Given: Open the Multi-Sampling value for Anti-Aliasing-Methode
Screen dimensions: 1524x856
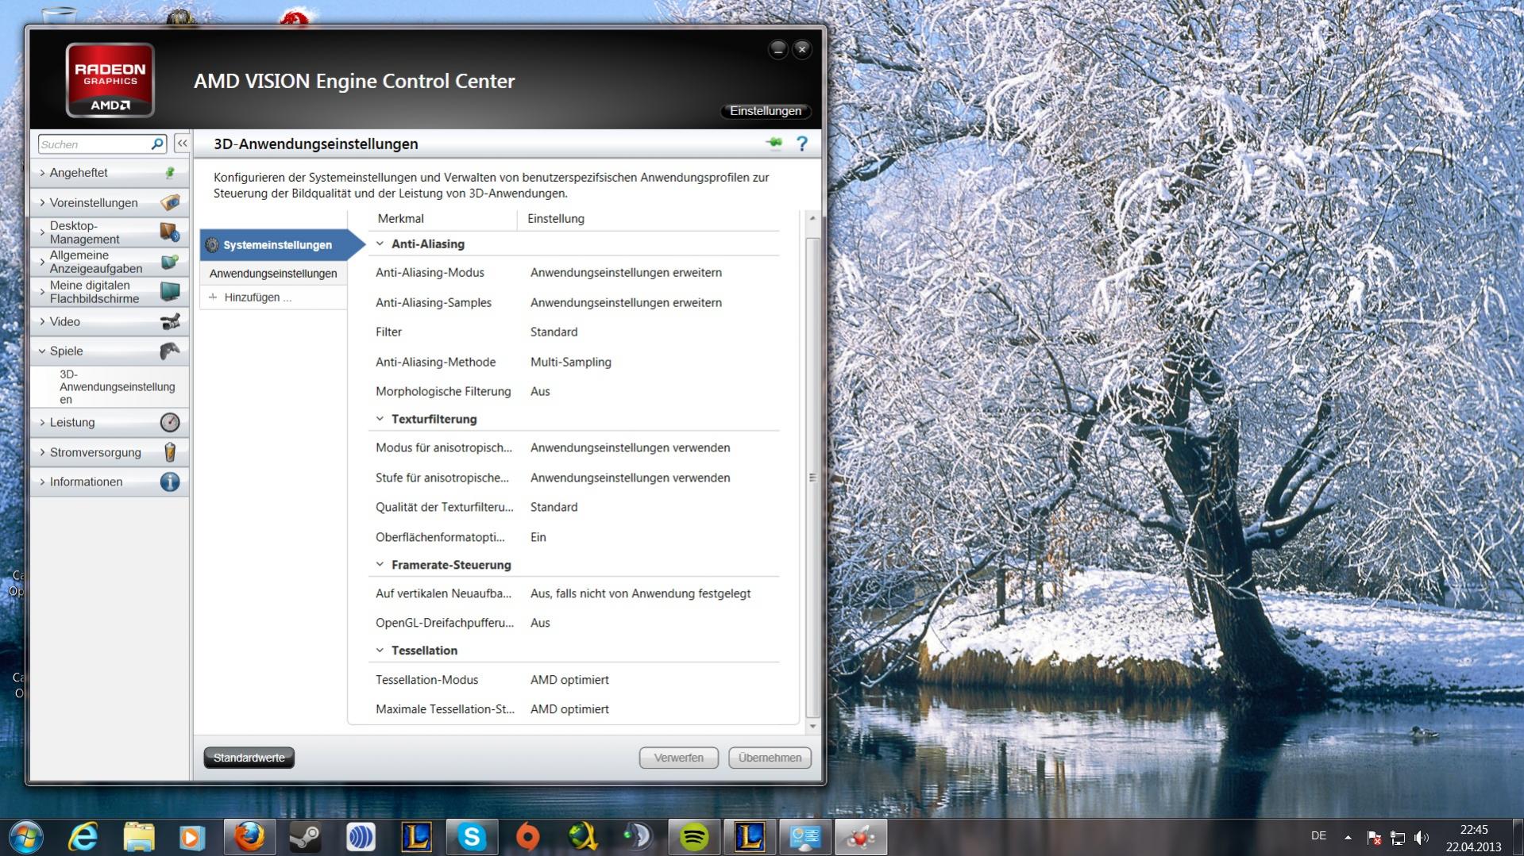Looking at the screenshot, I should coord(570,363).
